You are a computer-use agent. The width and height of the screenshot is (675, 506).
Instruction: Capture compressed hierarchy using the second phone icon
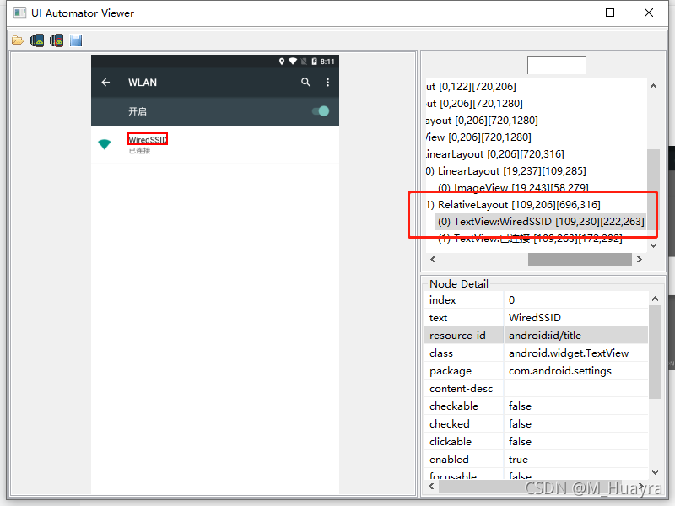(x=57, y=40)
